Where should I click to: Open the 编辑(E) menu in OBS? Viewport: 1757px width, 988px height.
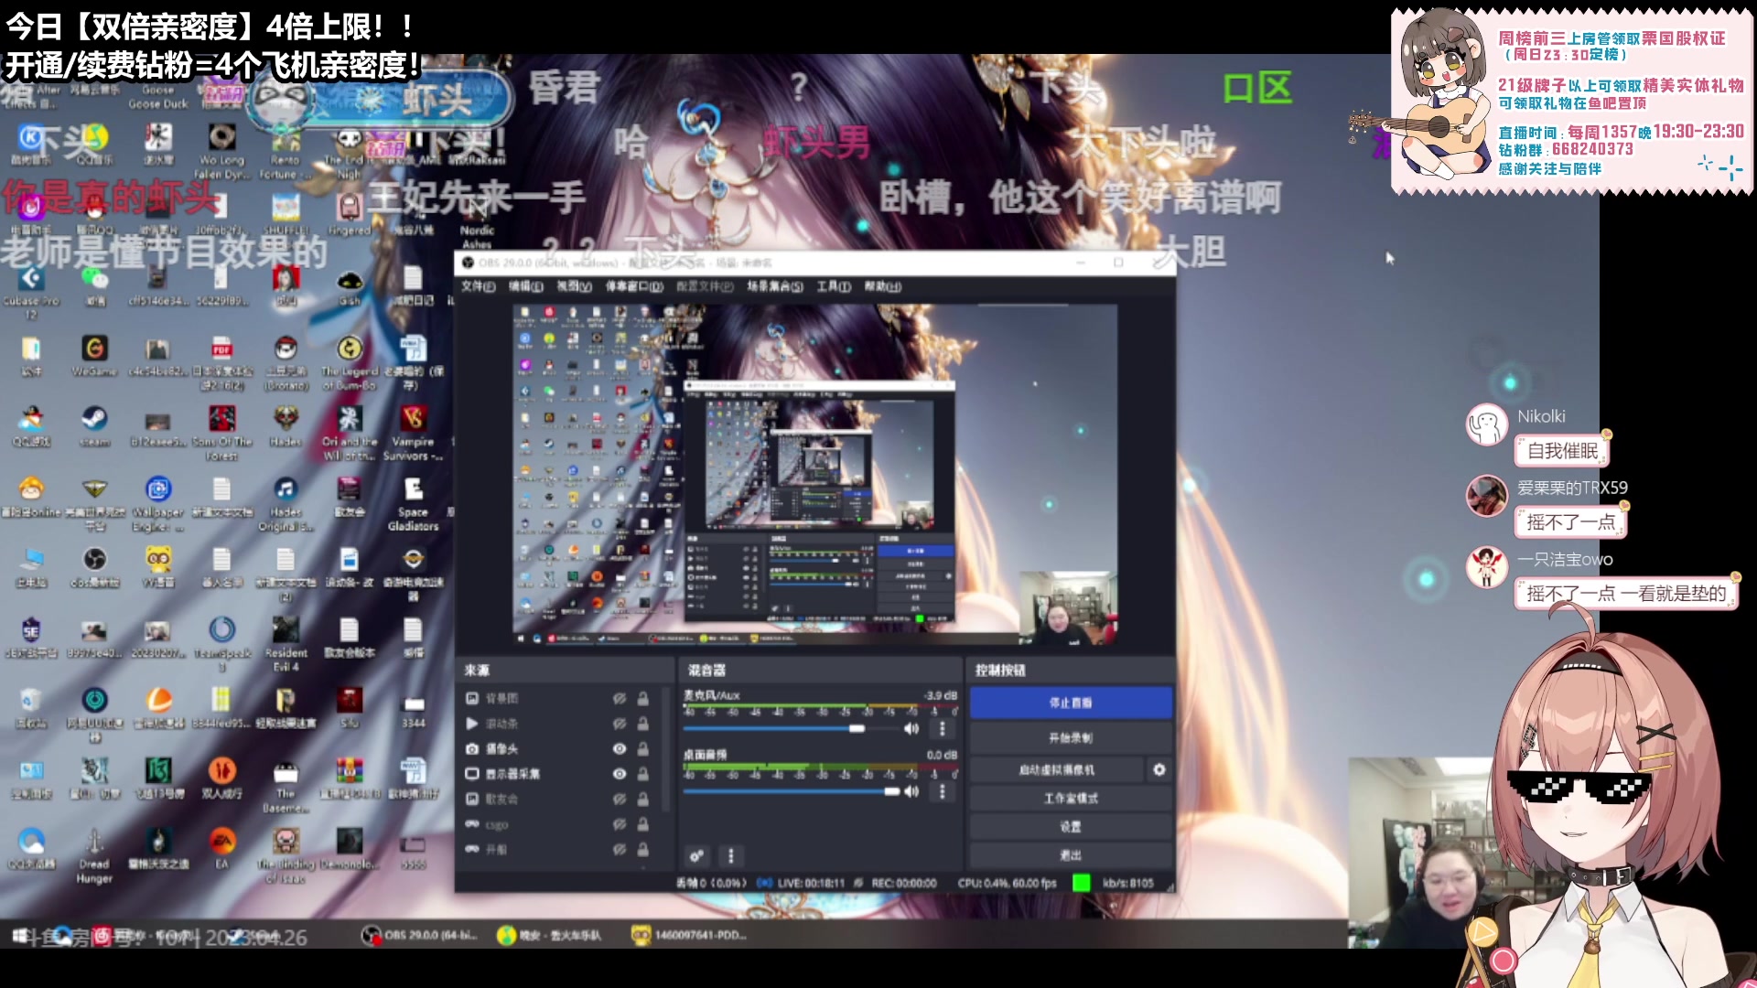click(525, 286)
